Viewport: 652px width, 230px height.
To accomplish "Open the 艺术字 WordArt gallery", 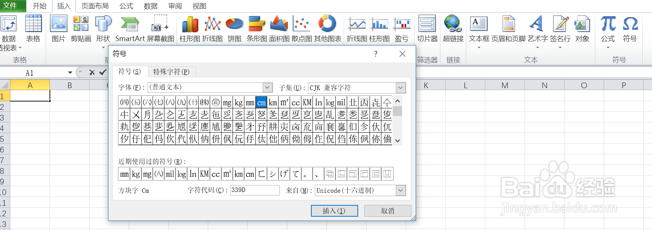I will [537, 29].
